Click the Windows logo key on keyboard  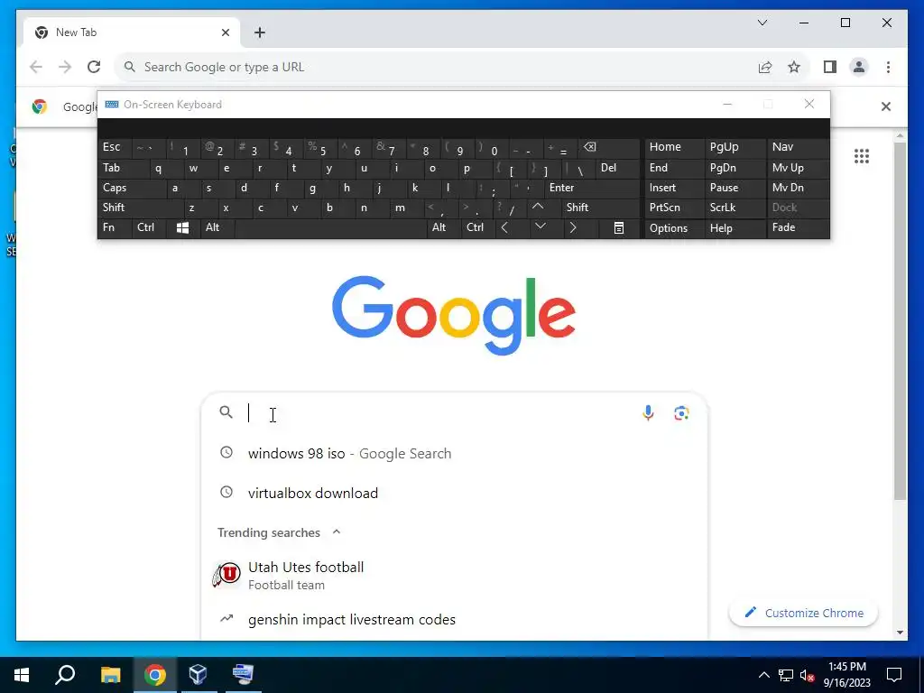tap(182, 228)
